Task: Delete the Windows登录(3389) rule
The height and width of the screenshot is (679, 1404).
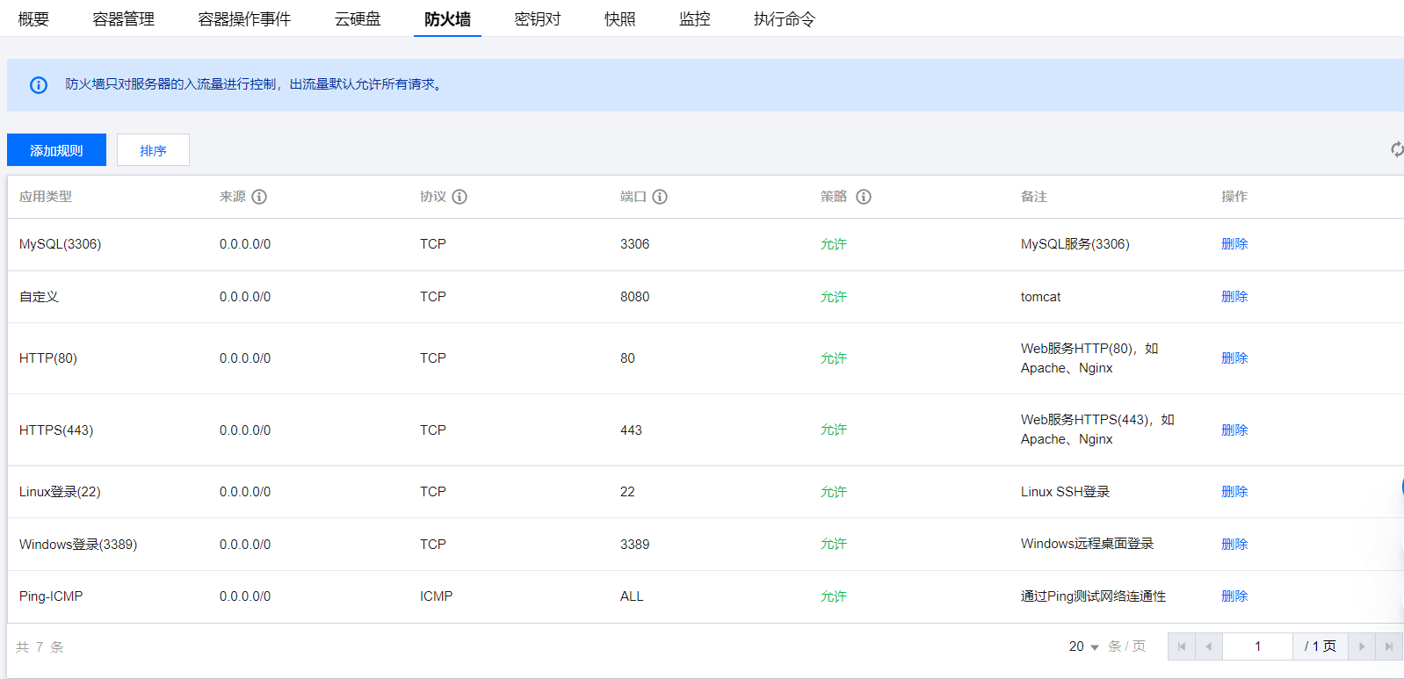Action: tap(1234, 545)
